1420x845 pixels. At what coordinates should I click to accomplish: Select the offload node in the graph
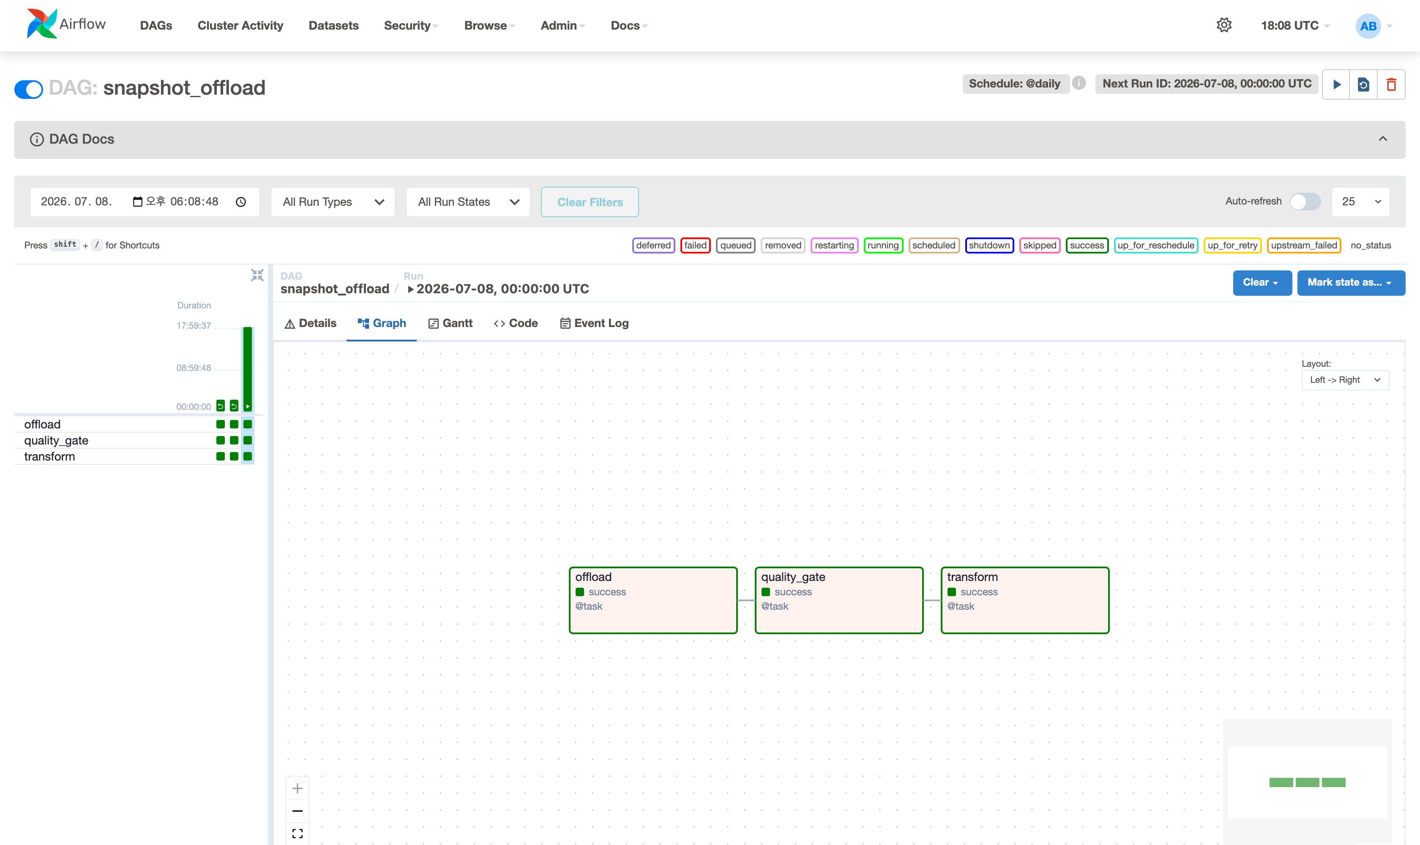[653, 600]
